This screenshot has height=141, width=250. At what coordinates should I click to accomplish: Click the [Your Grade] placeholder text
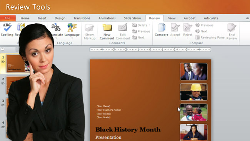click(x=103, y=117)
